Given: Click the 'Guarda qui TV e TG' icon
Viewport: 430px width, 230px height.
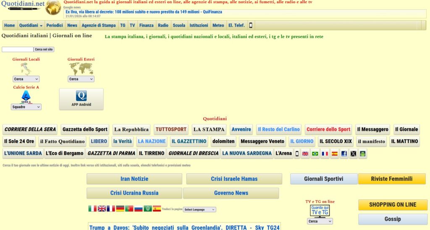Looking at the screenshot, I should [x=320, y=211].
